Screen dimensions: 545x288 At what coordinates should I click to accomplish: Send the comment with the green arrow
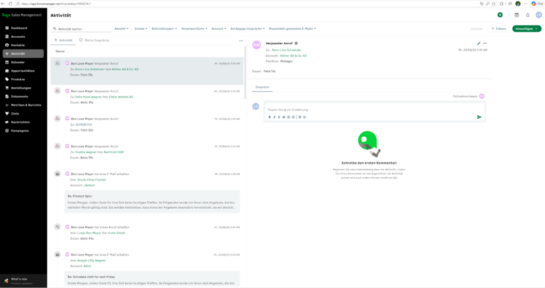coord(480,117)
